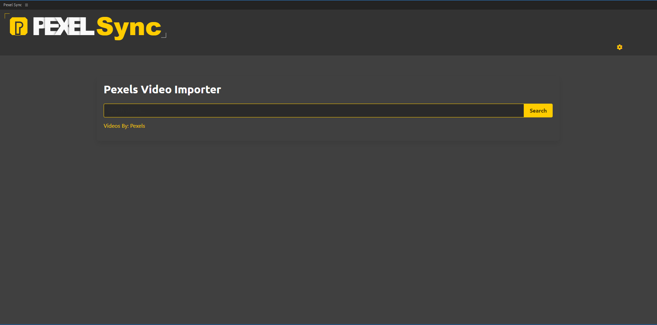Select the Pexel Sync panel tab
Screen dimensions: 657x325
[x=12, y=5]
